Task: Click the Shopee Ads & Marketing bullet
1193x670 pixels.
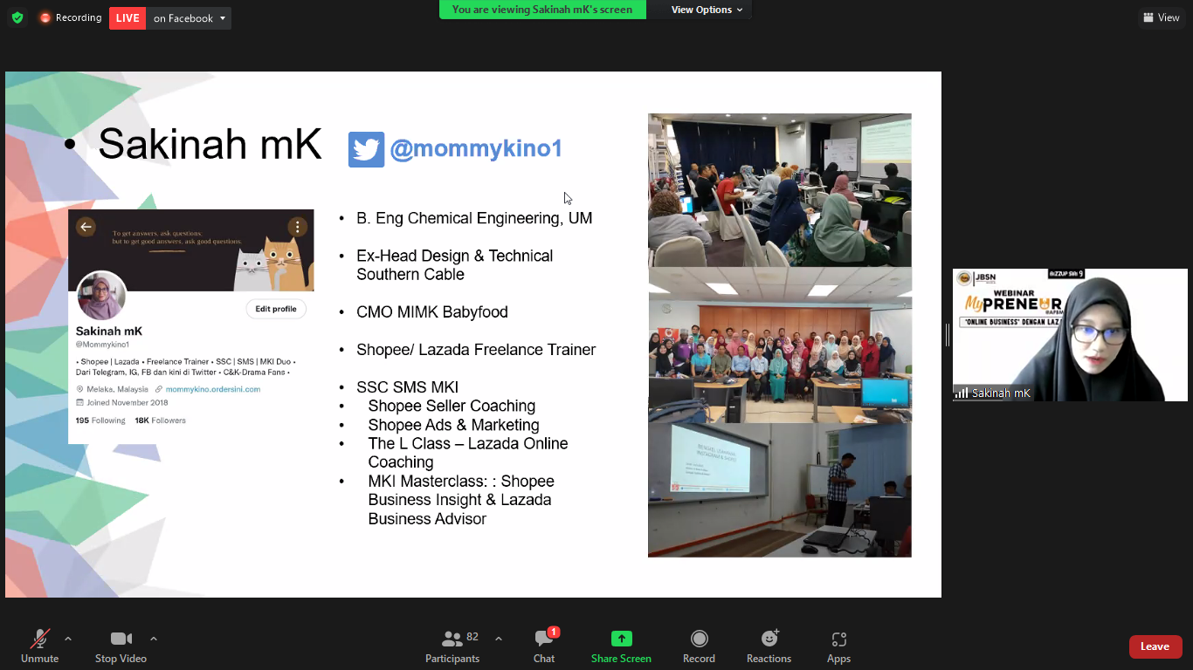Action: pyautogui.click(x=453, y=425)
